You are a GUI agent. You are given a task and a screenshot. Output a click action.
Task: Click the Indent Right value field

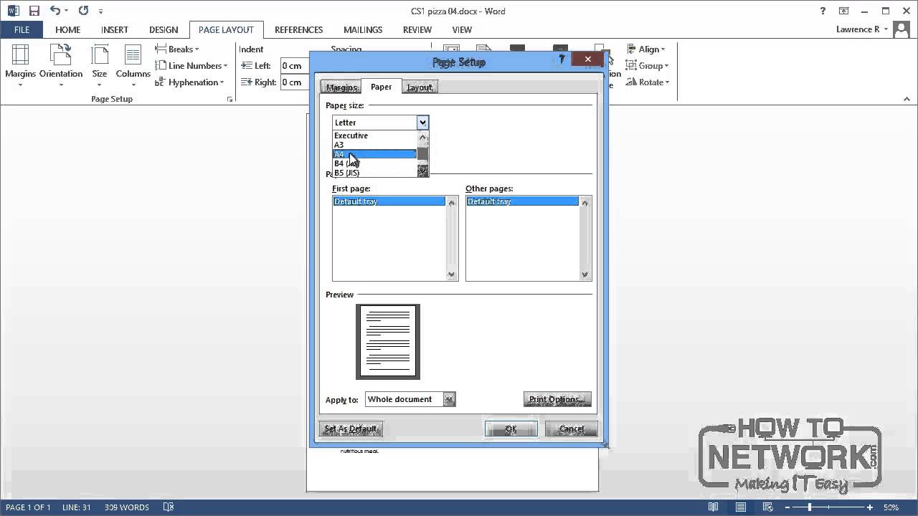295,82
